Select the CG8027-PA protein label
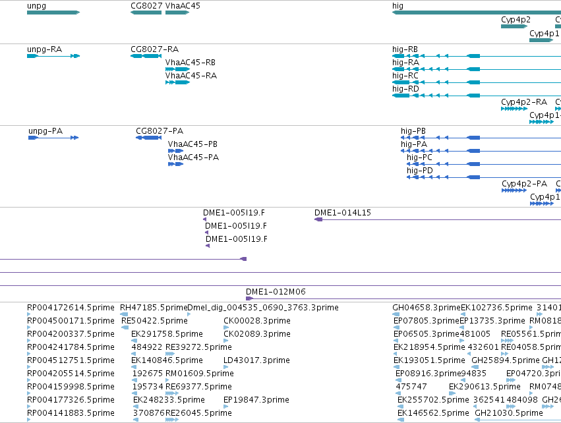 pyautogui.click(x=160, y=131)
